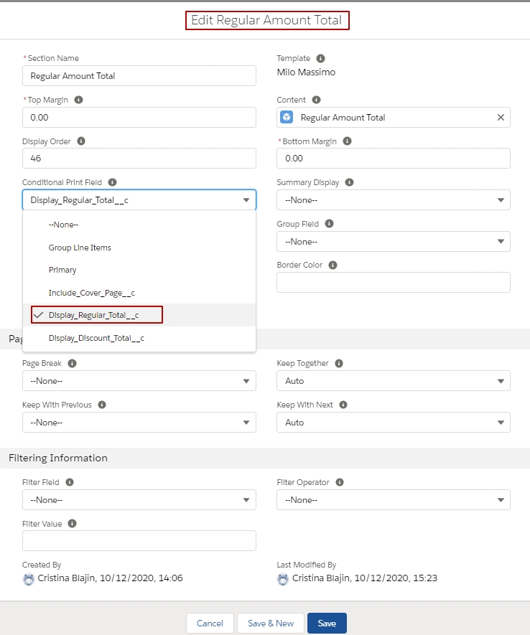Click the Section Name input field

click(x=139, y=76)
